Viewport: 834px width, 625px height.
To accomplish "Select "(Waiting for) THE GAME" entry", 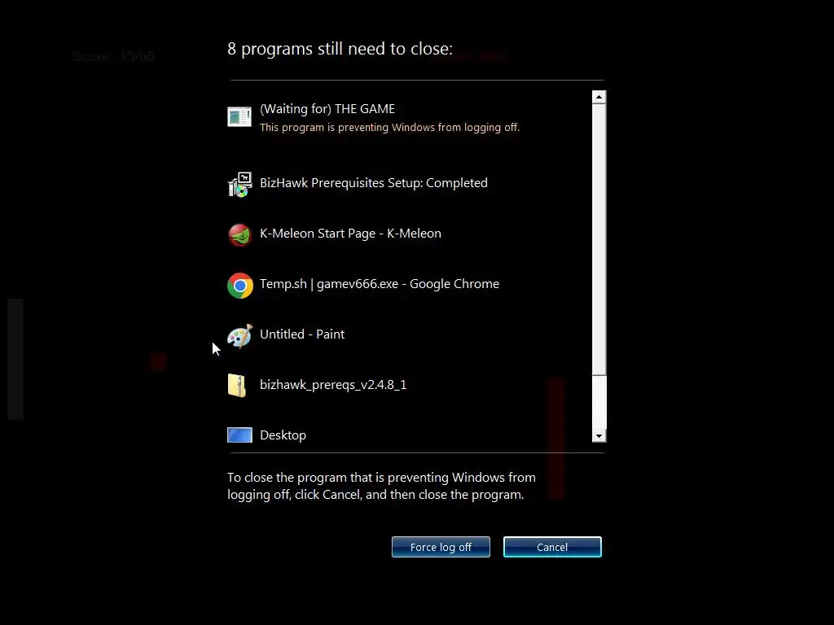I will 327,109.
